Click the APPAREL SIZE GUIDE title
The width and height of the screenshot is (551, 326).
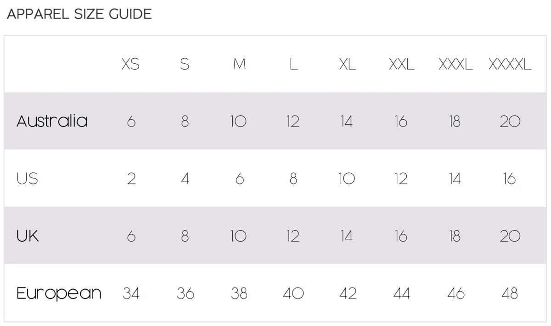[79, 14]
